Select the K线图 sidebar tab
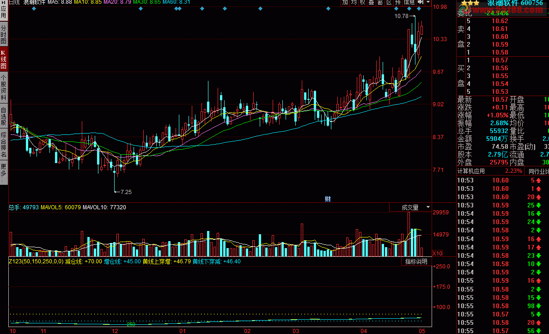 (4, 60)
